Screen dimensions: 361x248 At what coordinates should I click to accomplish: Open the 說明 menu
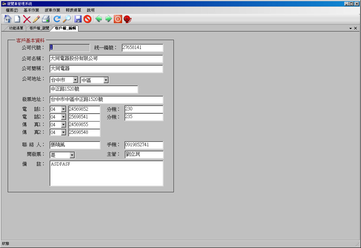tap(91, 10)
